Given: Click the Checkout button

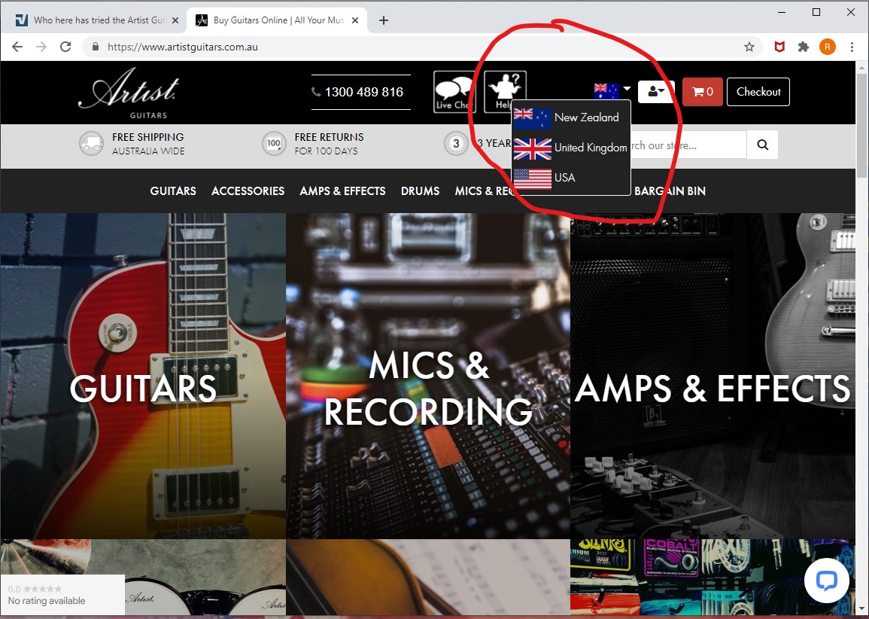Looking at the screenshot, I should click(758, 92).
